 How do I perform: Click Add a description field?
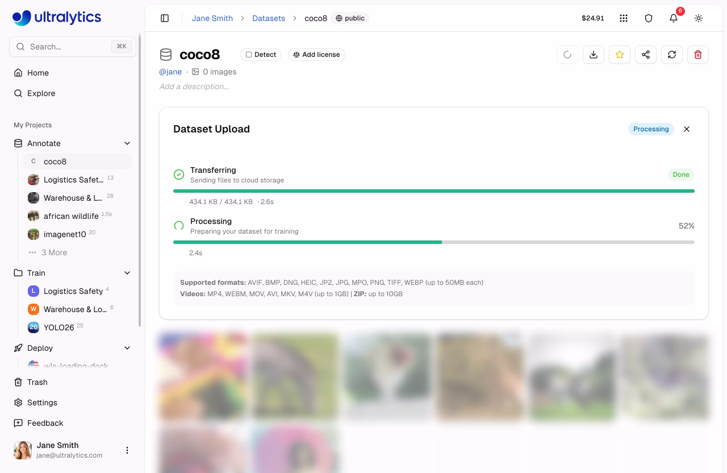[194, 86]
